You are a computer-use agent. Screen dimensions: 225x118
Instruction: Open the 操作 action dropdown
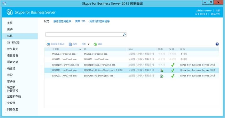pos(86,44)
